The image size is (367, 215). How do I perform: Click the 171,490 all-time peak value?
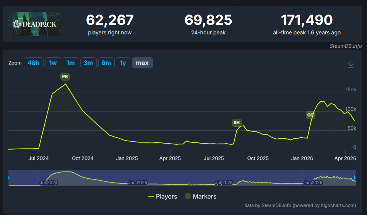(307, 20)
